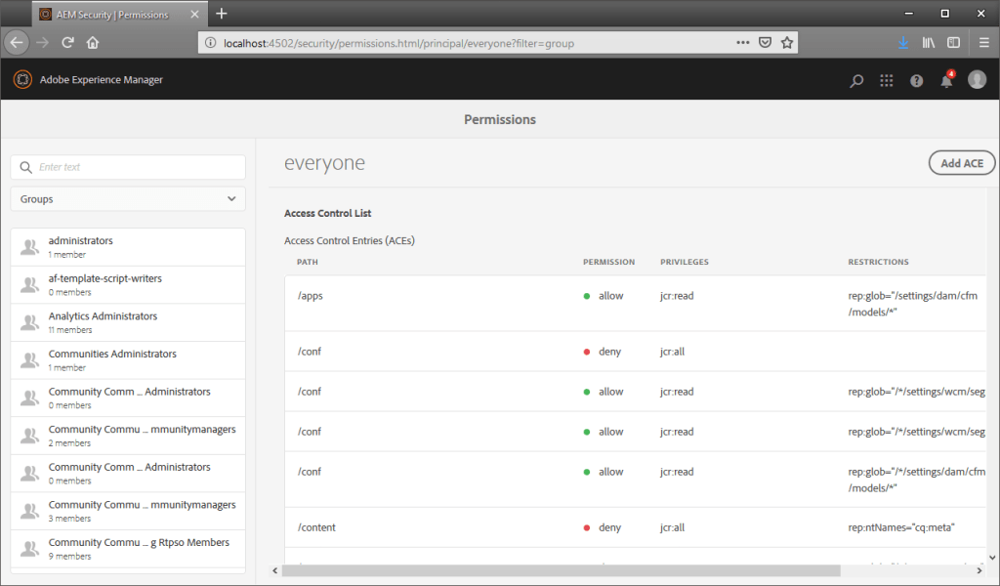Select Community communitymanagers group with 2 members

(x=128, y=435)
